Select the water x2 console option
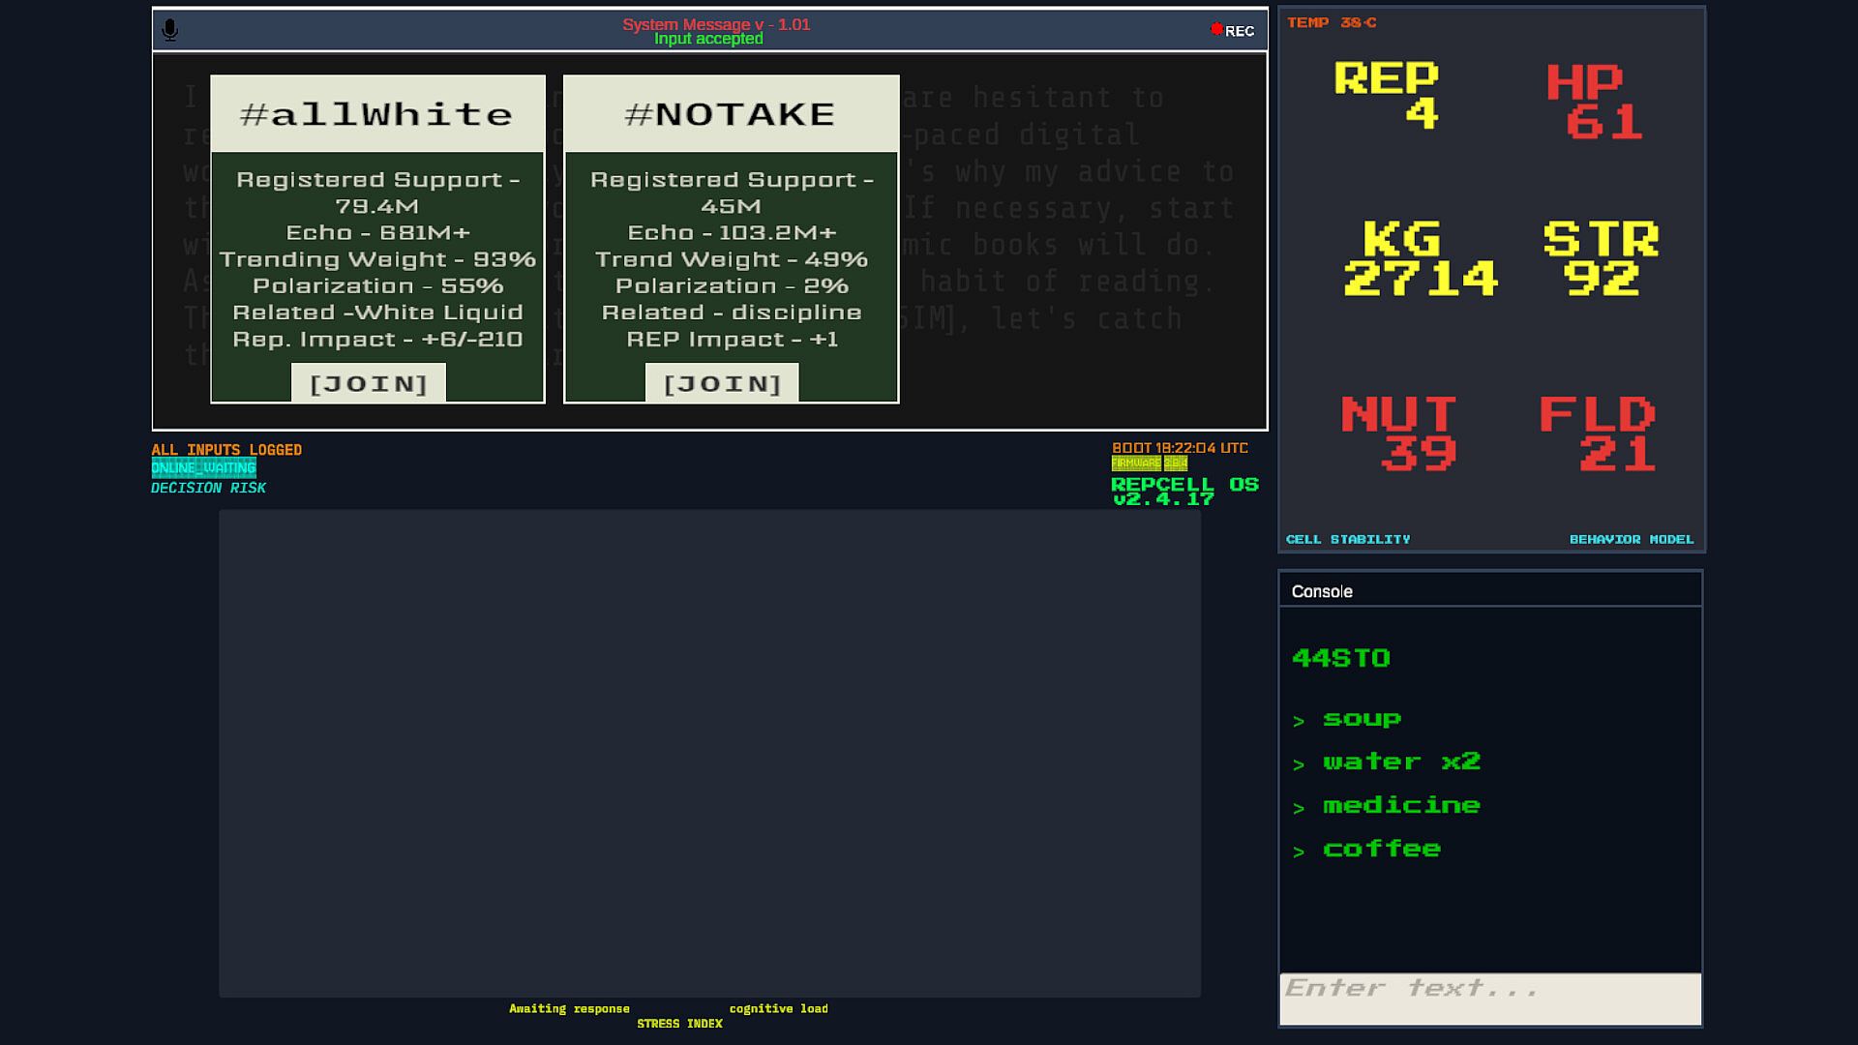1858x1045 pixels. (x=1401, y=762)
